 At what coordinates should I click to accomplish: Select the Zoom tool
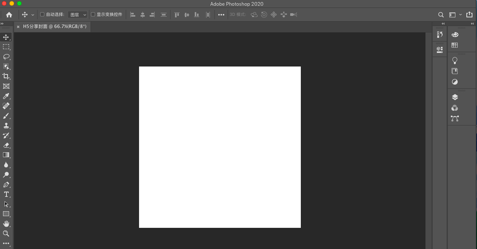pos(6,234)
